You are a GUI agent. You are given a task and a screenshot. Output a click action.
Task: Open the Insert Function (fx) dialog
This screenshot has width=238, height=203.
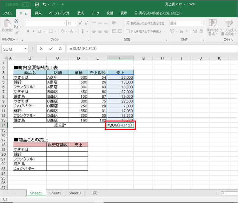click(60, 49)
